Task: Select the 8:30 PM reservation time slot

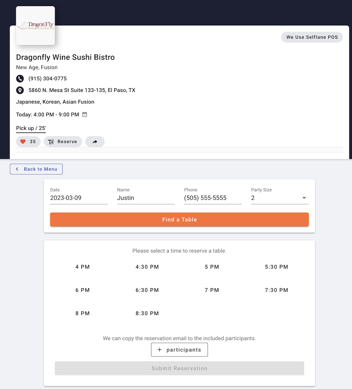Action: tap(147, 313)
